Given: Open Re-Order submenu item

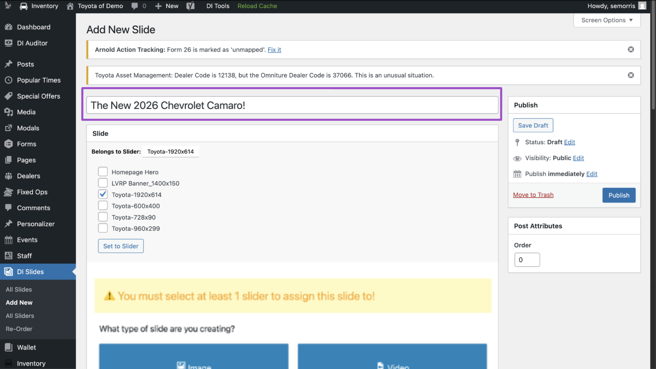Looking at the screenshot, I should 19,329.
